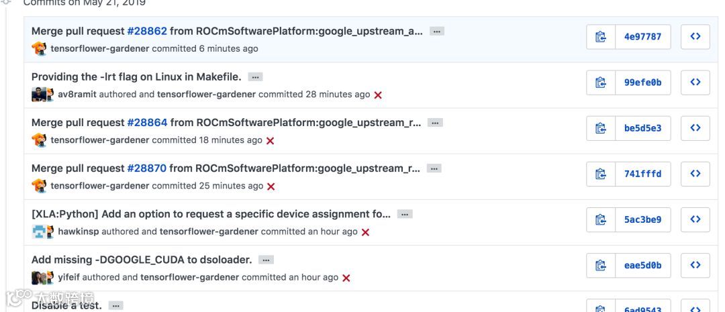
Task: Copy full SHA for commit be5d5e3
Action: [x=601, y=128]
